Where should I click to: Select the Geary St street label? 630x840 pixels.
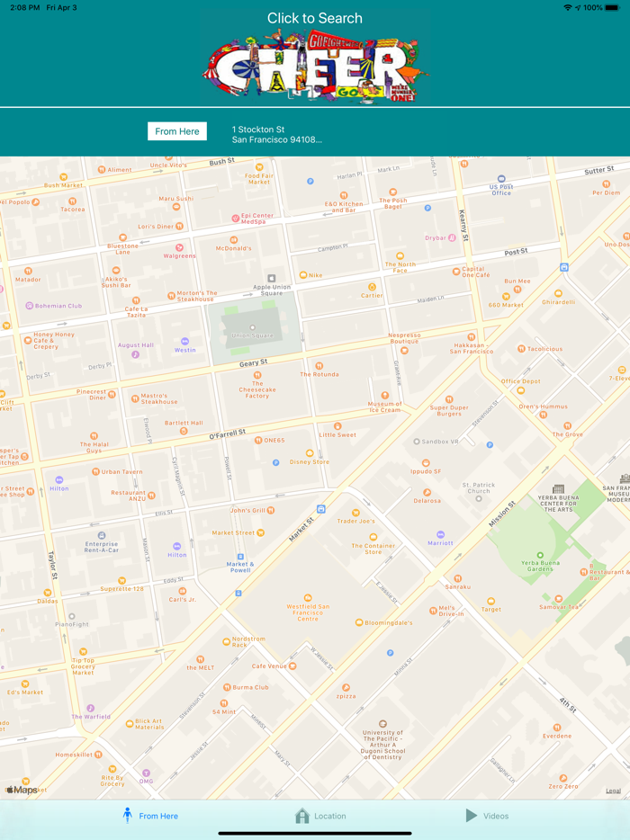point(253,363)
